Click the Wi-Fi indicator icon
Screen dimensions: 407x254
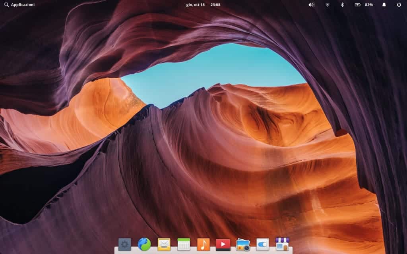(x=327, y=5)
